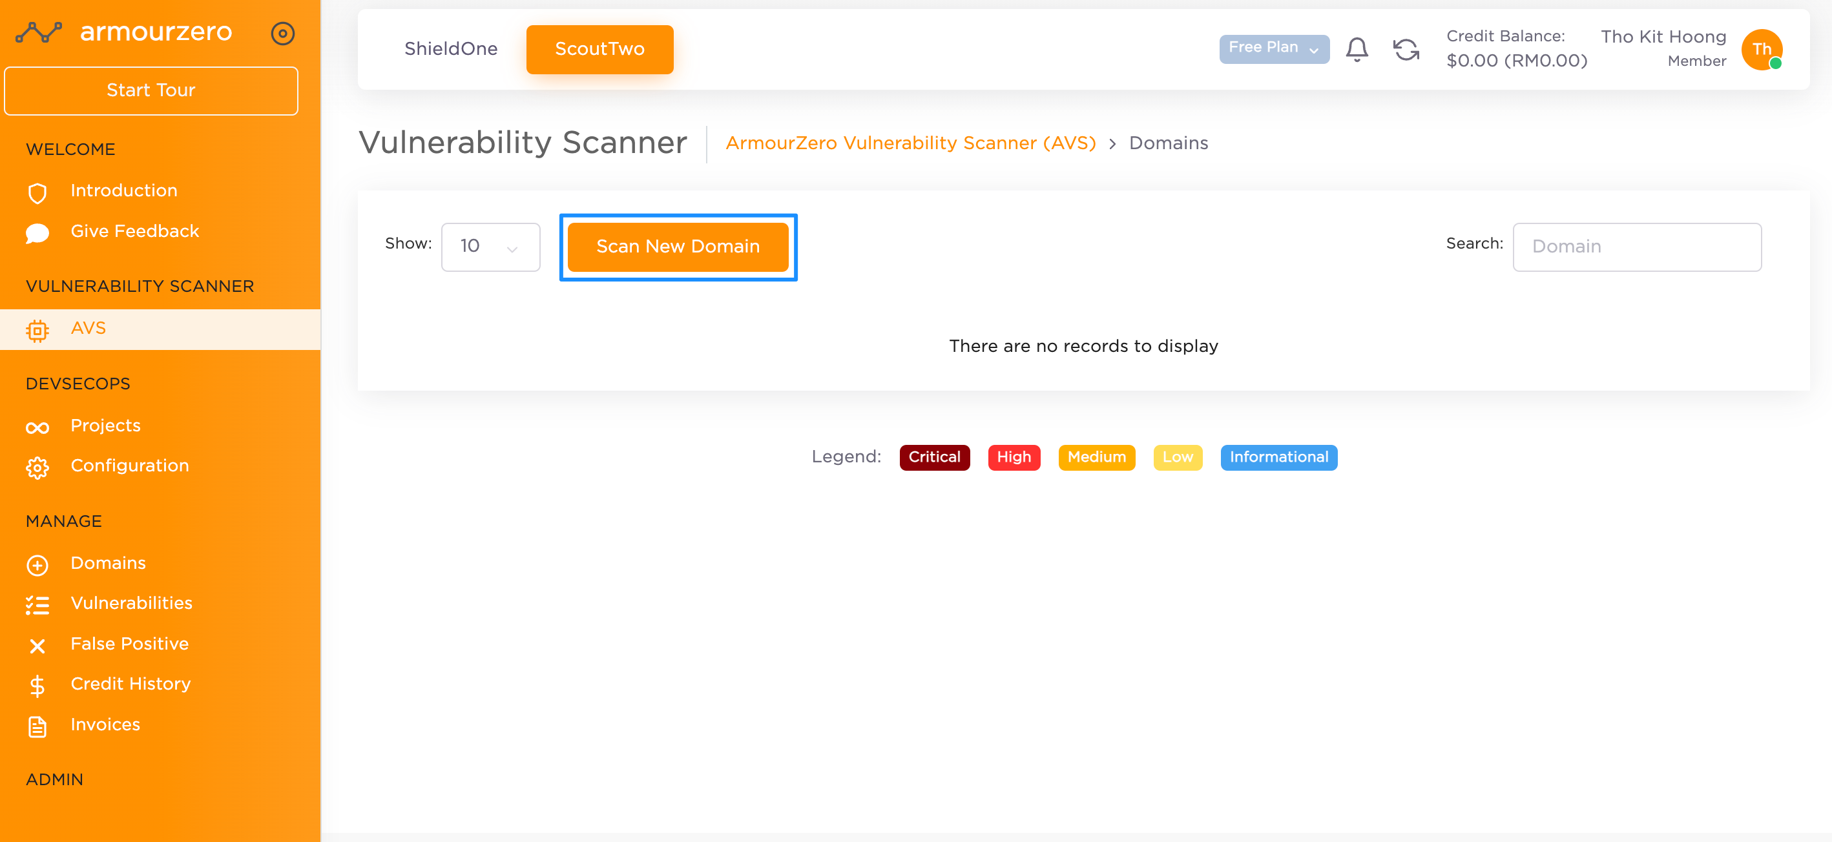
Task: Click the Give Feedback chat bubble icon
Action: (37, 233)
